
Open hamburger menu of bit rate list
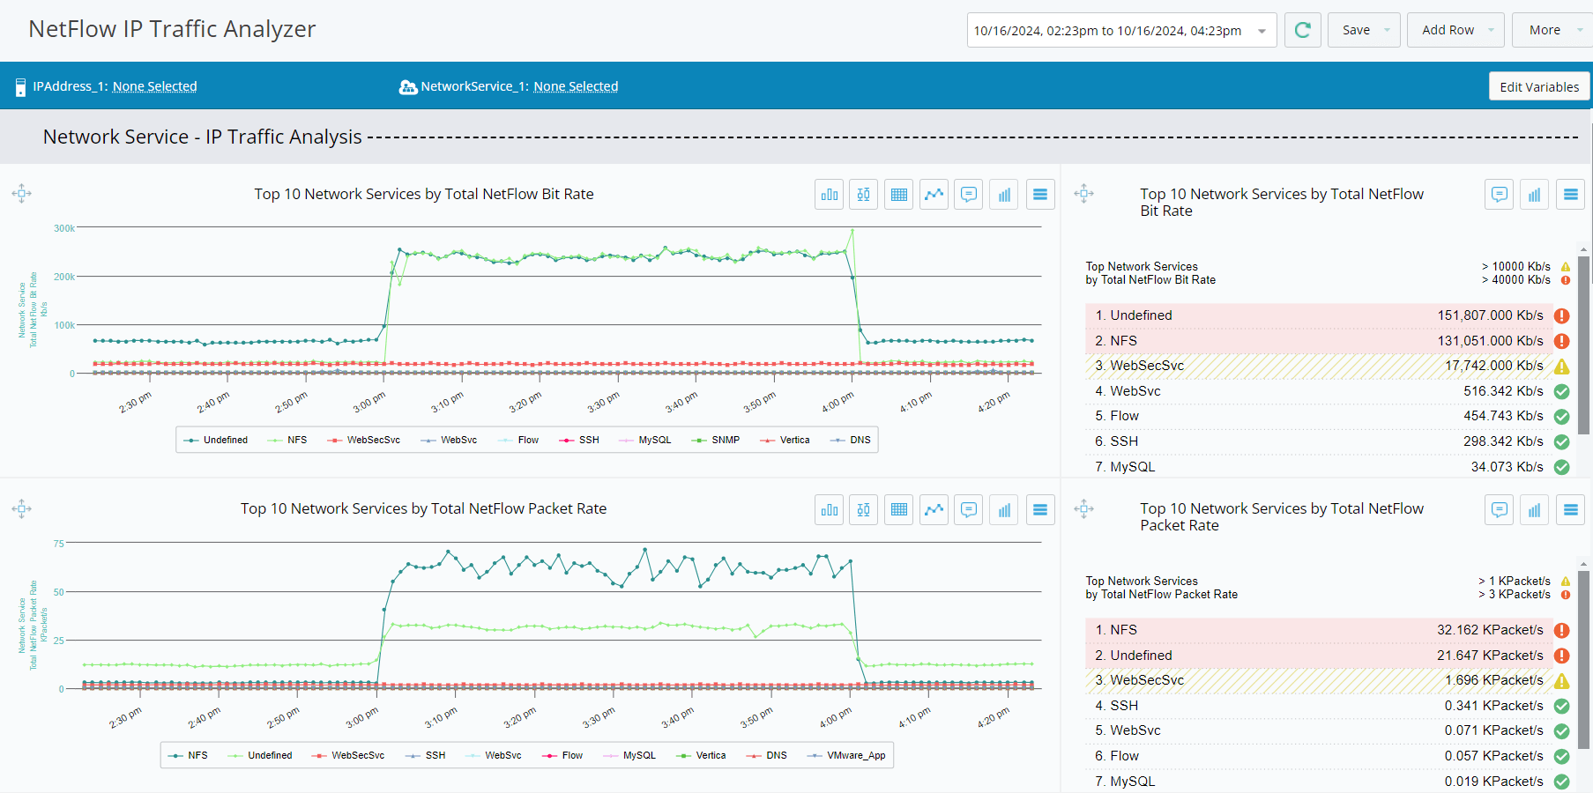tap(1571, 195)
